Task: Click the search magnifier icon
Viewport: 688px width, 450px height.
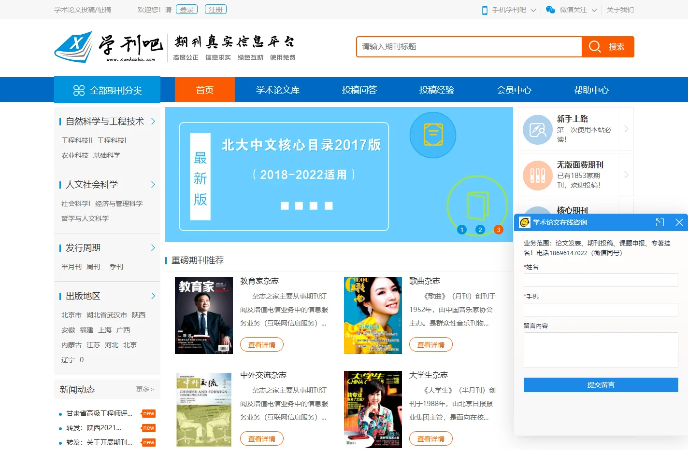Action: 595,47
